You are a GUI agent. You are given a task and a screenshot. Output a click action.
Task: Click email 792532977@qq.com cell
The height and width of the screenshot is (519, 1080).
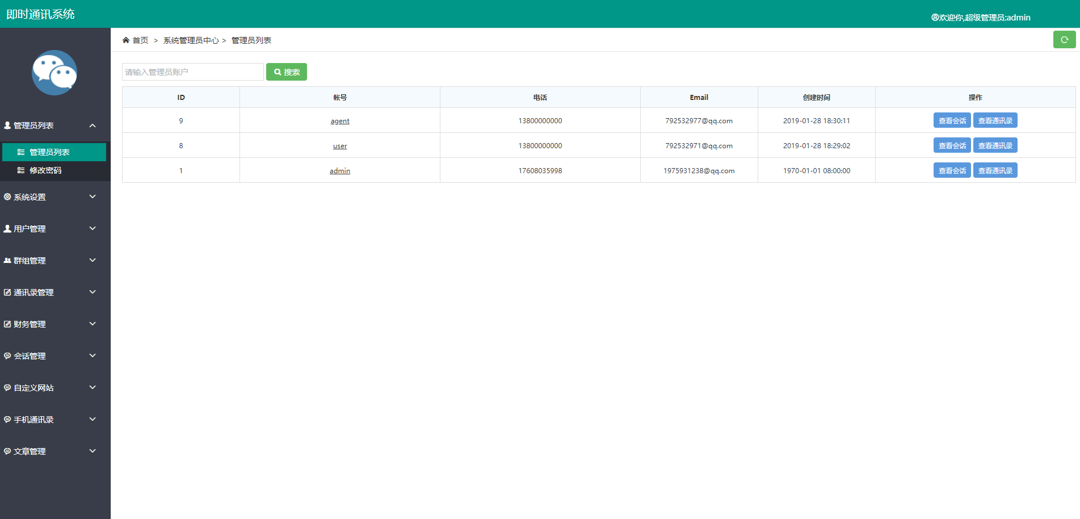pyautogui.click(x=699, y=121)
